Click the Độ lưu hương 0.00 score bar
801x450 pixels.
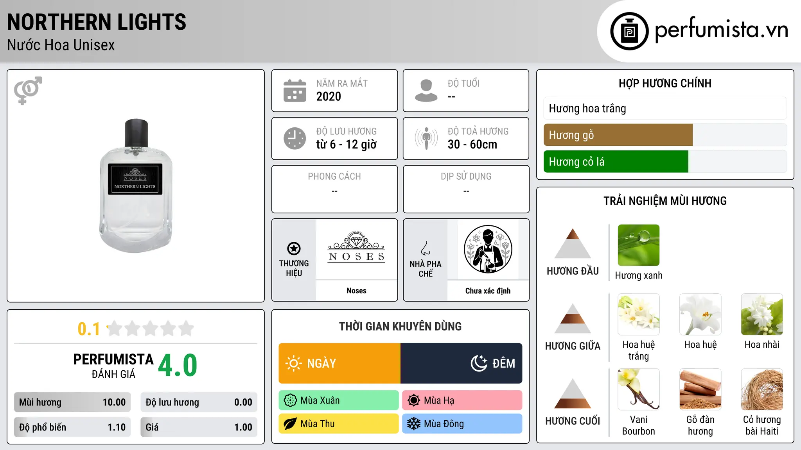point(199,402)
